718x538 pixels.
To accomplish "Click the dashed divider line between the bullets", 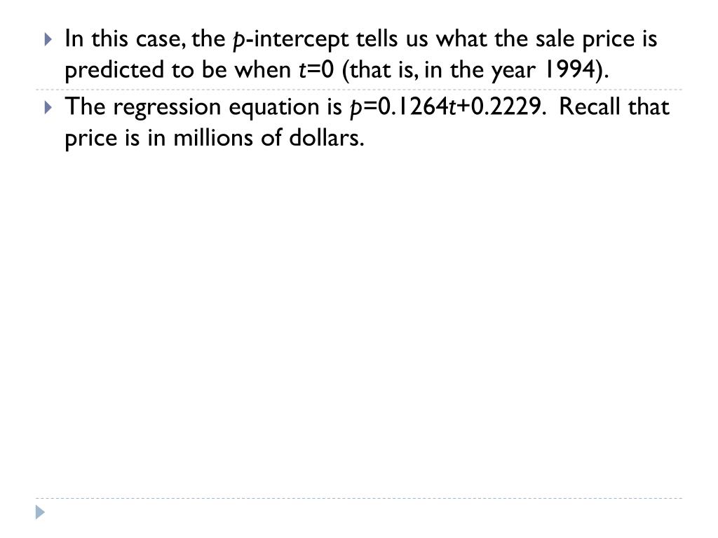I will click(359, 89).
